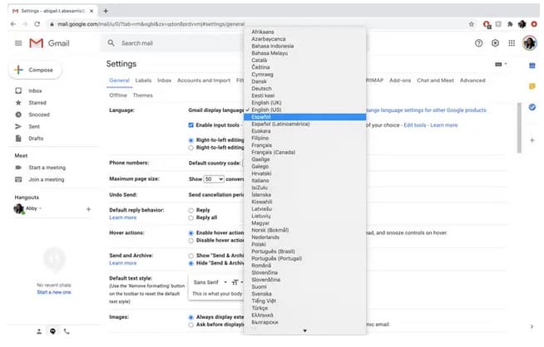Open the Sans Serif font dropdown
This screenshot has width=544, height=347.
pyautogui.click(x=210, y=282)
